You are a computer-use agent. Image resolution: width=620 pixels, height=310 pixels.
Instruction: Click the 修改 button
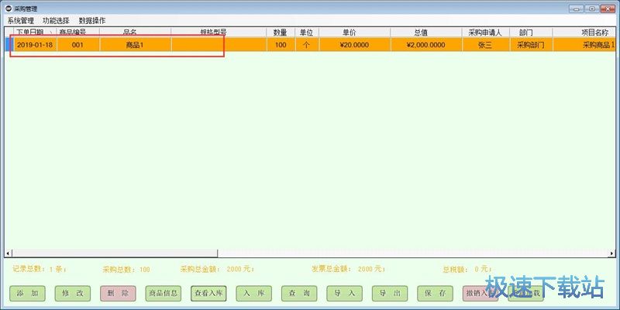click(x=73, y=294)
